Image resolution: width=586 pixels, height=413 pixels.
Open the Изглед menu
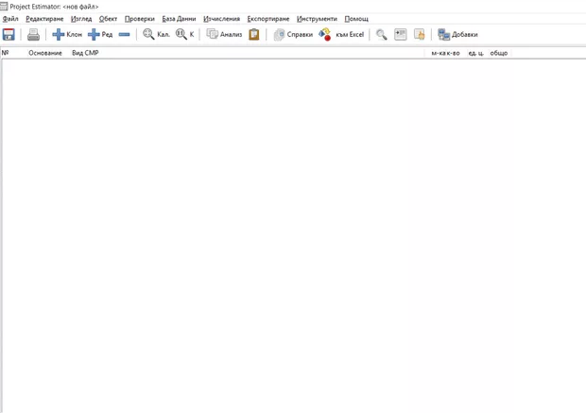click(81, 19)
